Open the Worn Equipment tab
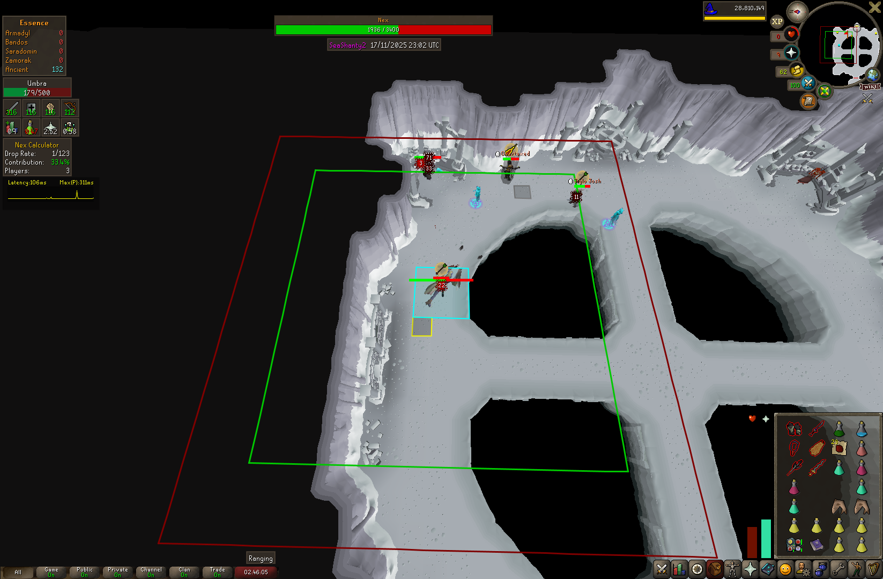 point(732,569)
